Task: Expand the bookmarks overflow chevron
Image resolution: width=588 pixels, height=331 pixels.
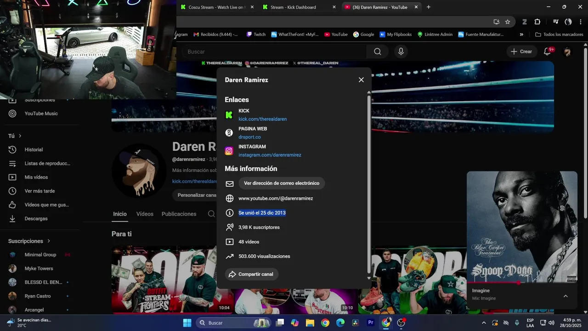Action: pos(521,34)
